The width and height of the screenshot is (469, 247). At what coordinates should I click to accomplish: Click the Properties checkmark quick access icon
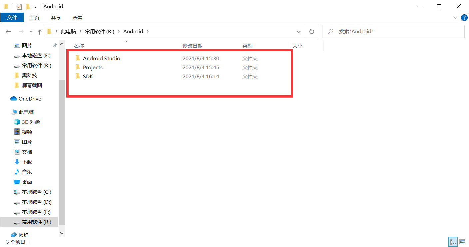[19, 6]
